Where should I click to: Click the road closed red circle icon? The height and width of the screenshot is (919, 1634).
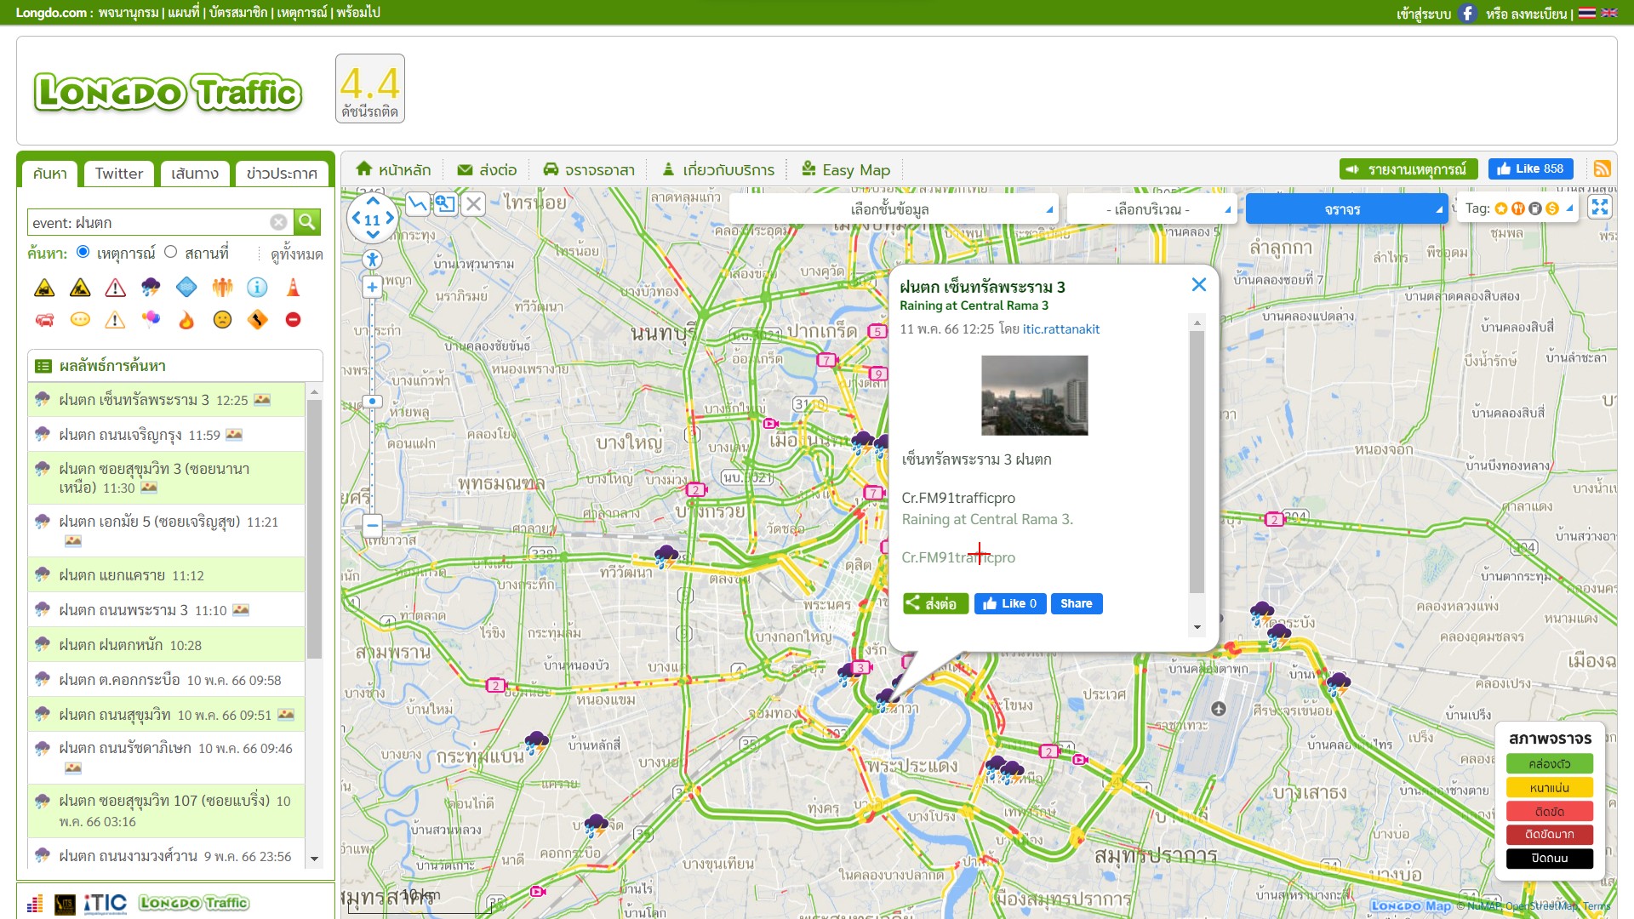(293, 320)
